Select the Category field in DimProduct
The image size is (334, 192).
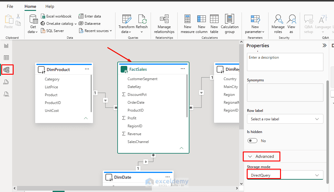[52, 79]
